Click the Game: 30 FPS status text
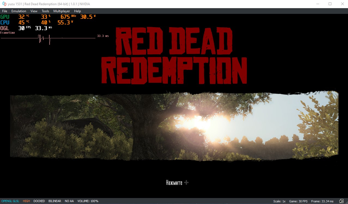Viewport: 348px width, 204px height. pyautogui.click(x=298, y=201)
